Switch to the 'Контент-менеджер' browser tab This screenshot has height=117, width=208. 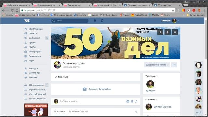point(47,5)
